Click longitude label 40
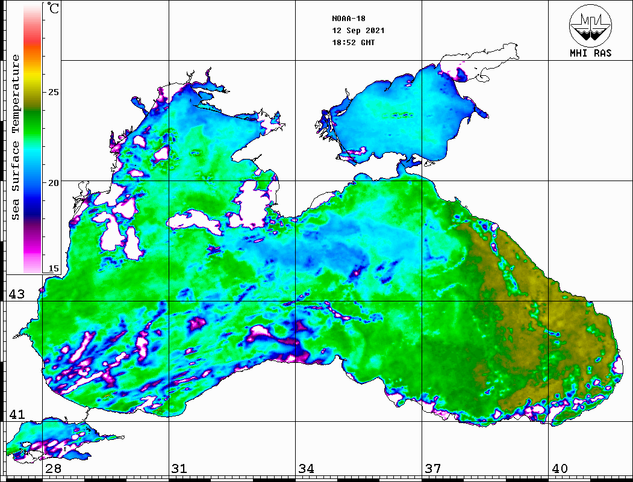Screen dimensions: 633x482 click(x=560, y=469)
